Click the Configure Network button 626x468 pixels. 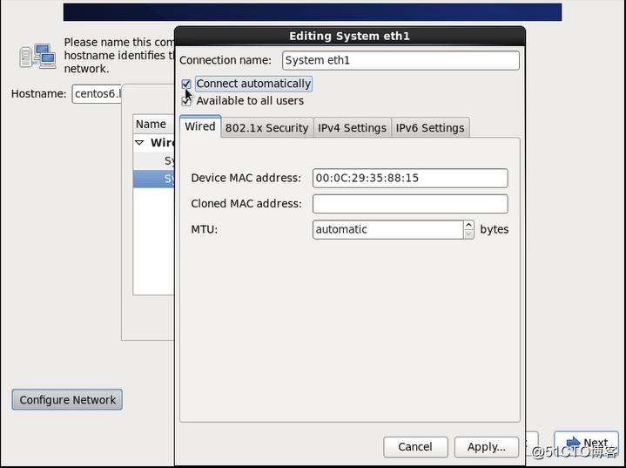click(67, 400)
